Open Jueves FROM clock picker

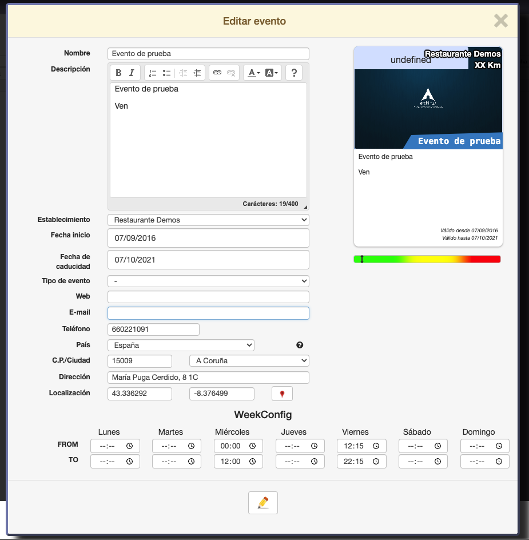[314, 446]
